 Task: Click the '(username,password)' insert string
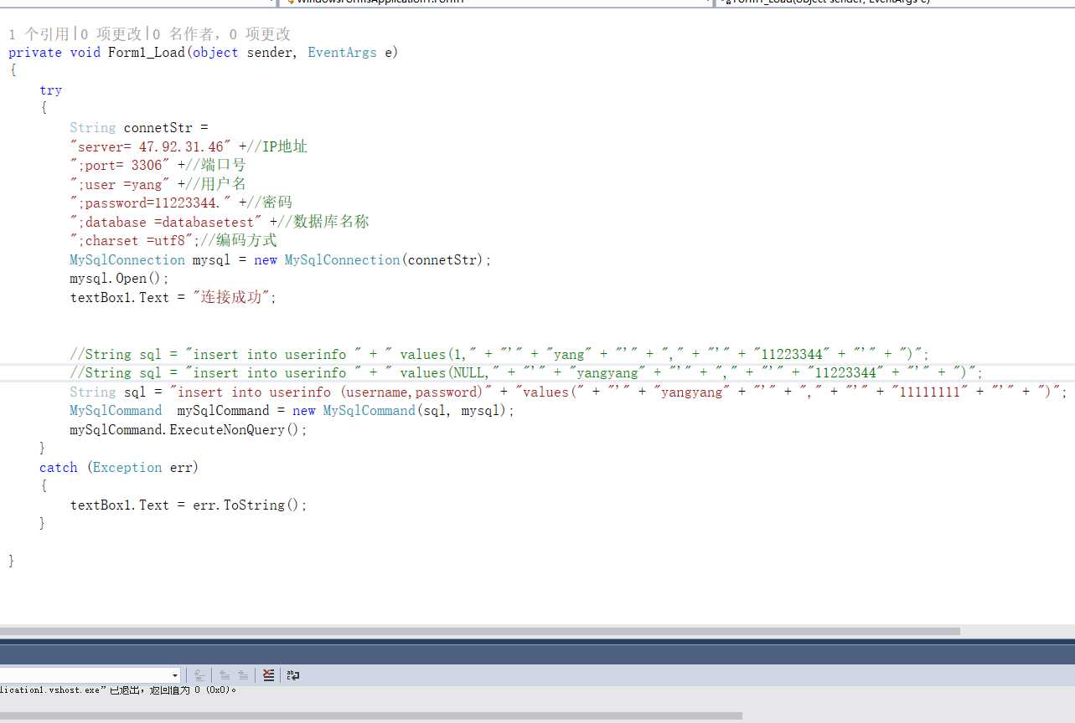331,392
